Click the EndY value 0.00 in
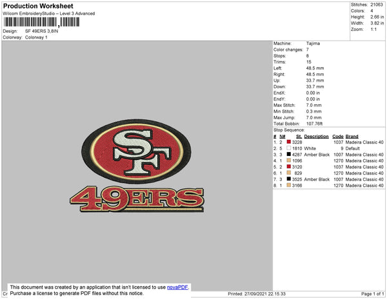The width and height of the screenshot is (387, 299). coord(313,99)
